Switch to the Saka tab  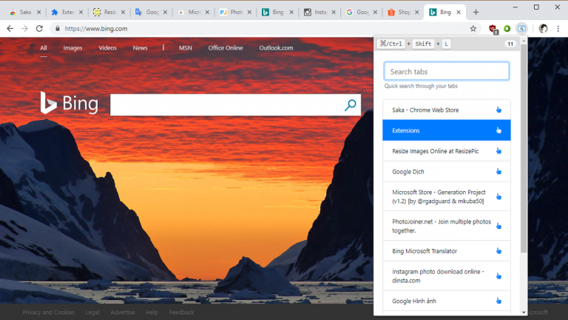pyautogui.click(x=25, y=12)
